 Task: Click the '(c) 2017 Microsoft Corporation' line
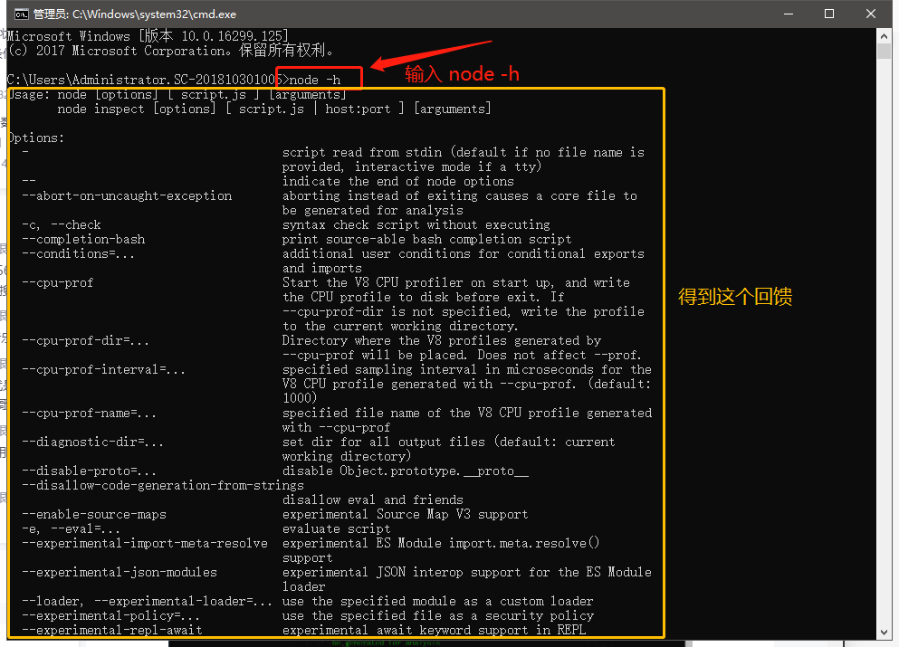[171, 51]
